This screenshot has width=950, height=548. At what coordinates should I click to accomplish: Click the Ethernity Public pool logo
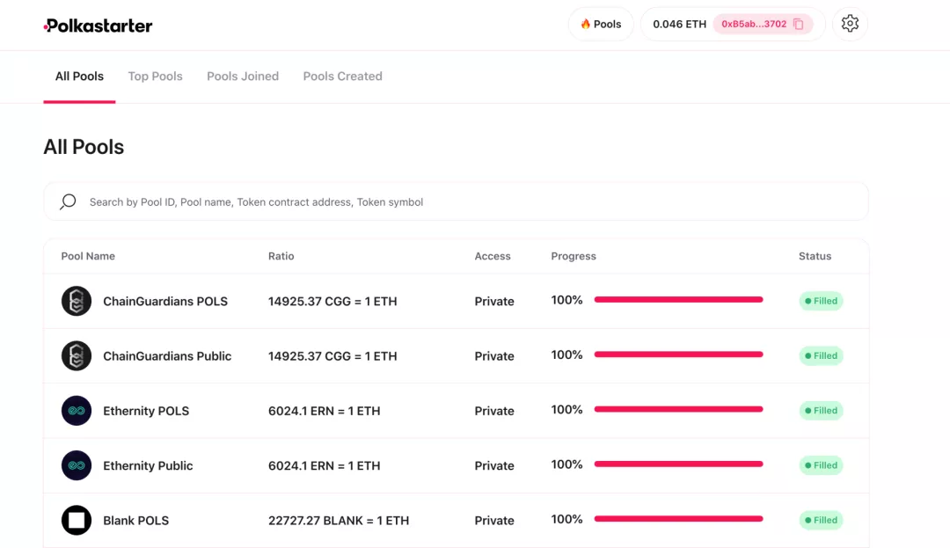pyautogui.click(x=77, y=465)
